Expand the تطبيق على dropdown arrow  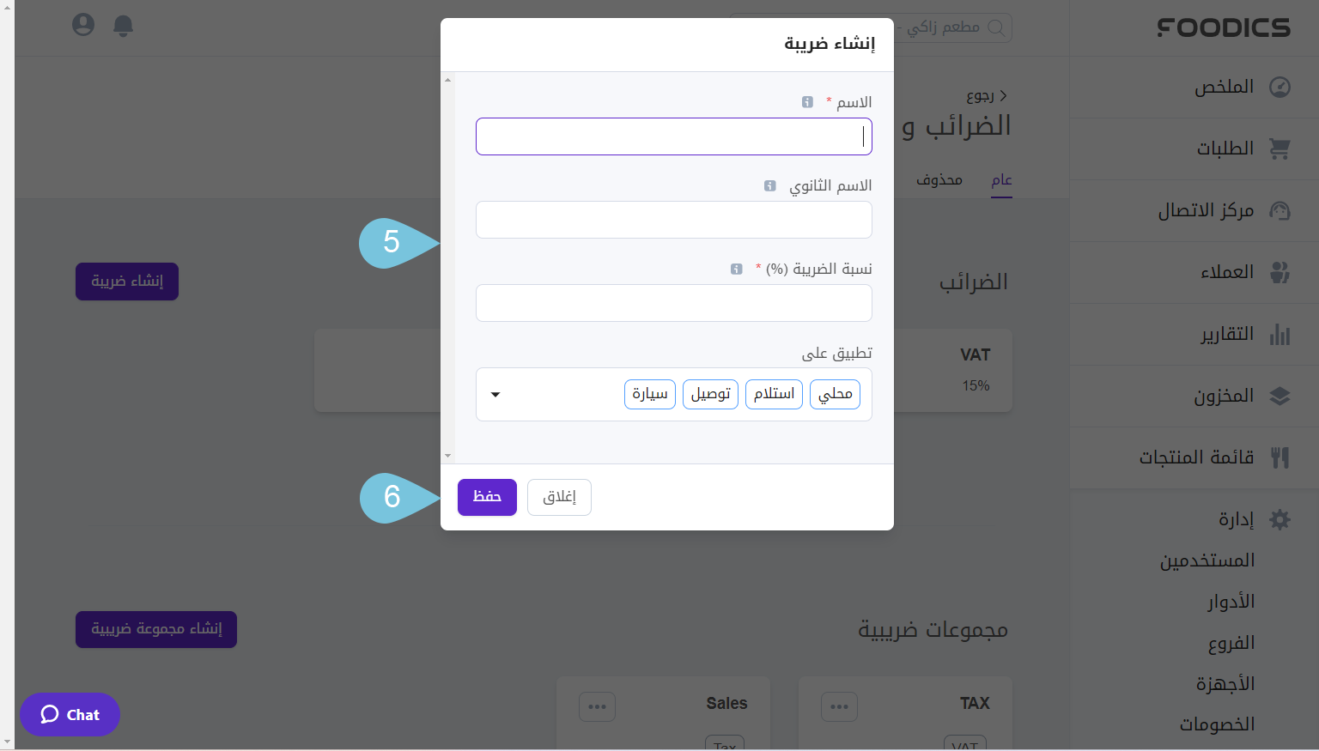(495, 395)
